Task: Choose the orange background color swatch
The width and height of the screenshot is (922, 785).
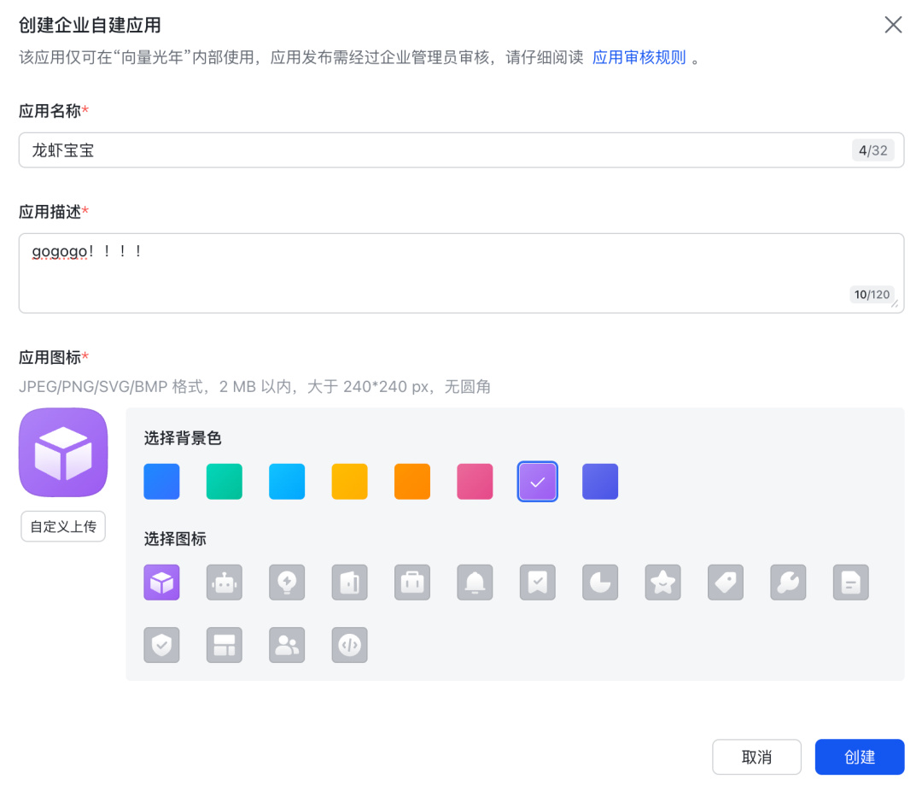Action: coord(412,481)
